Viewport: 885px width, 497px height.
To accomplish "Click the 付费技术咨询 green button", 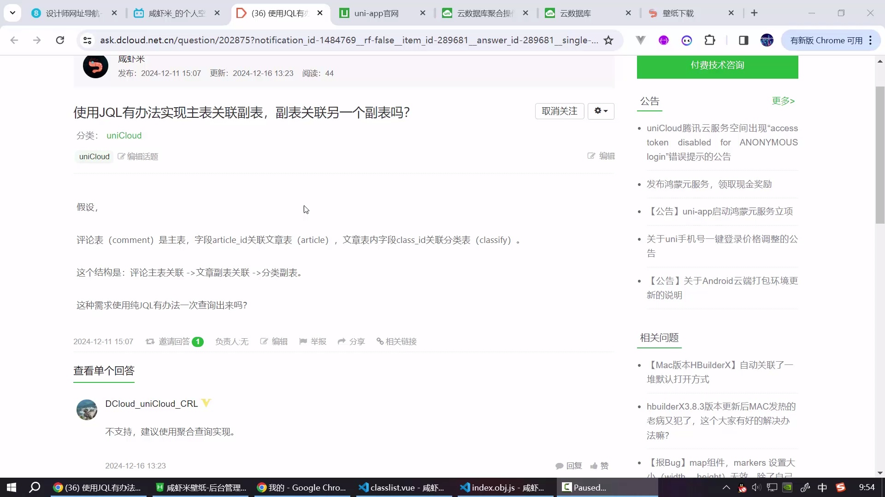I will [x=717, y=65].
